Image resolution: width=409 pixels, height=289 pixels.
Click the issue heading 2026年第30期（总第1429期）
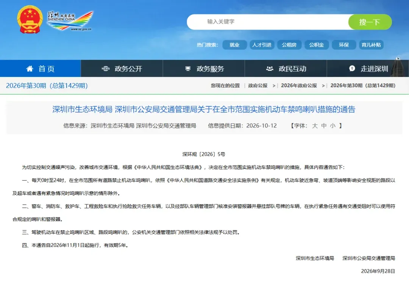click(47, 85)
